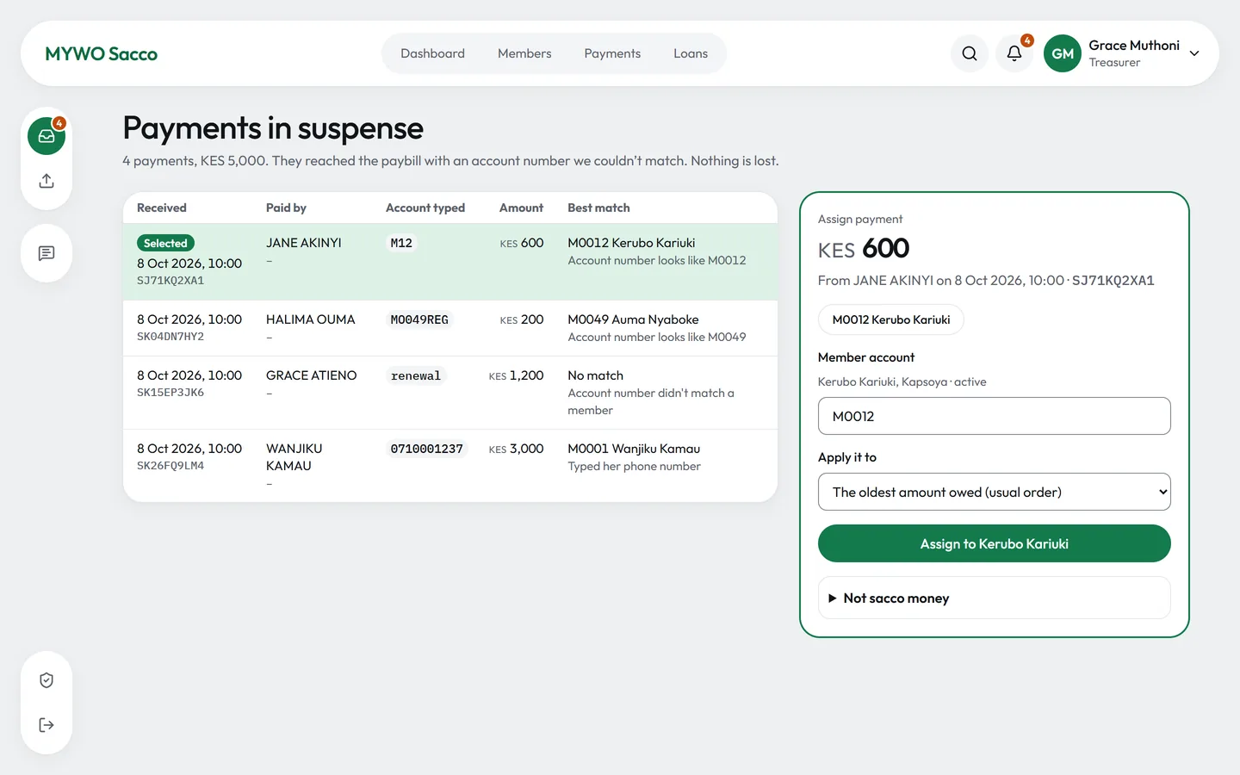Click the Member account input field
The image size is (1240, 775).
[x=995, y=416]
